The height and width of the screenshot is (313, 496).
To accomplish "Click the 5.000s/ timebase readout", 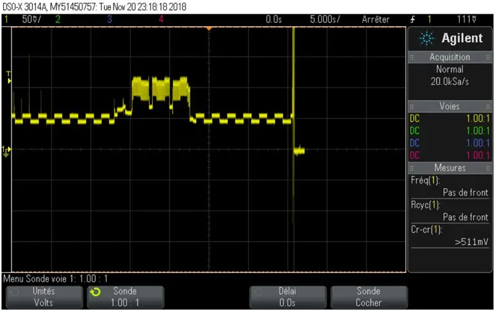I will click(325, 19).
